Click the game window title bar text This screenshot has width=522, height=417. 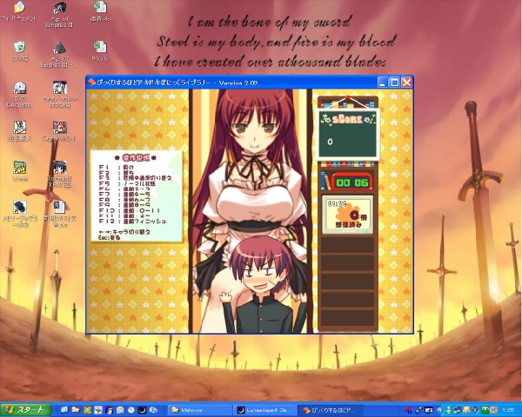pyautogui.click(x=177, y=83)
